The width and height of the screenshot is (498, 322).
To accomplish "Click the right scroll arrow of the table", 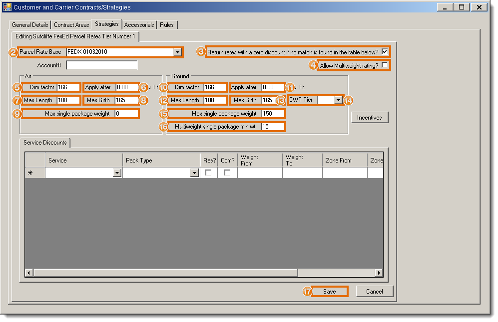I will (x=379, y=273).
